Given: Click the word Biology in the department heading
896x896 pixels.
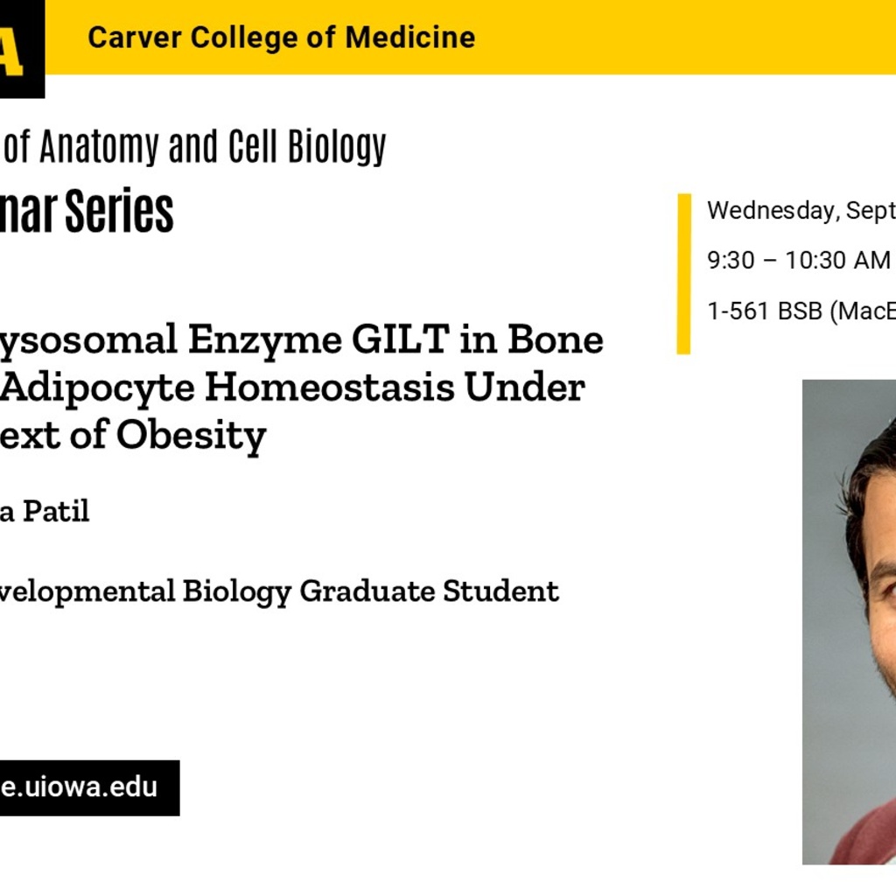Looking at the screenshot, I should (x=337, y=146).
